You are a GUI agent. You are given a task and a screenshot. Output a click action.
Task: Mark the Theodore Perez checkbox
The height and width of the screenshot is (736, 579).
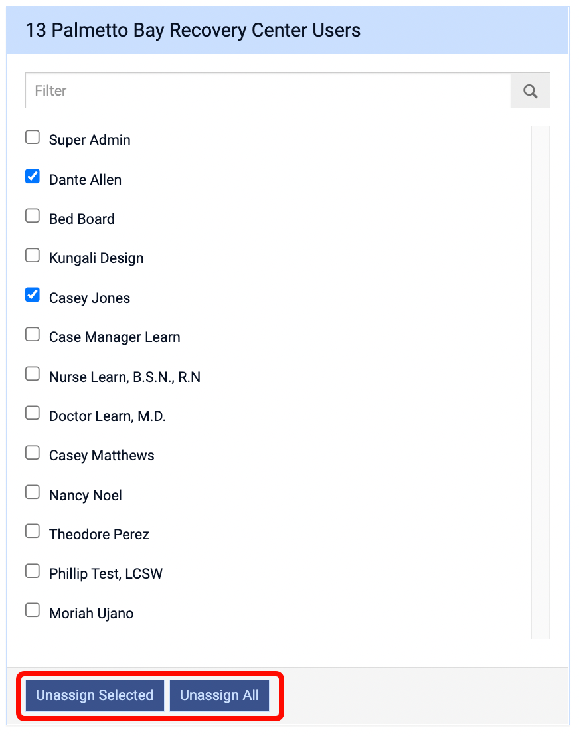click(33, 532)
